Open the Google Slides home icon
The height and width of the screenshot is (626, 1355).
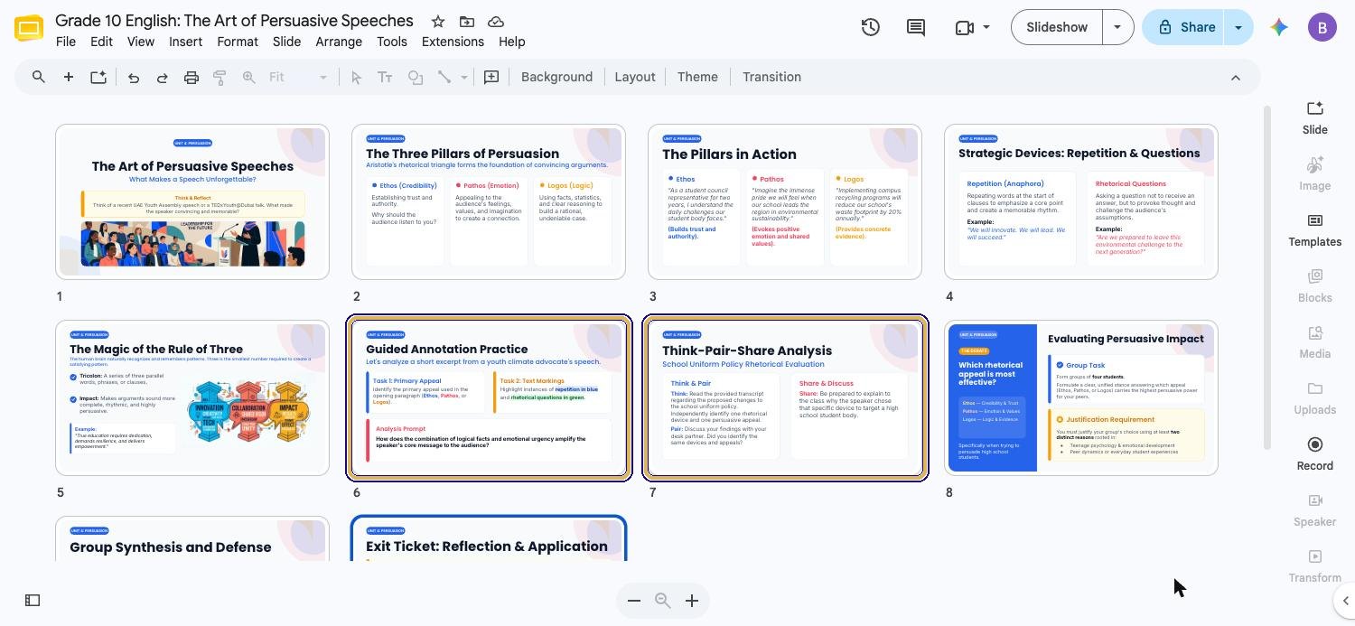pyautogui.click(x=29, y=28)
